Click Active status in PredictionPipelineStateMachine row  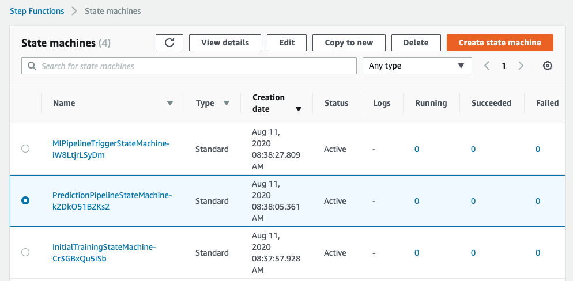pos(335,201)
